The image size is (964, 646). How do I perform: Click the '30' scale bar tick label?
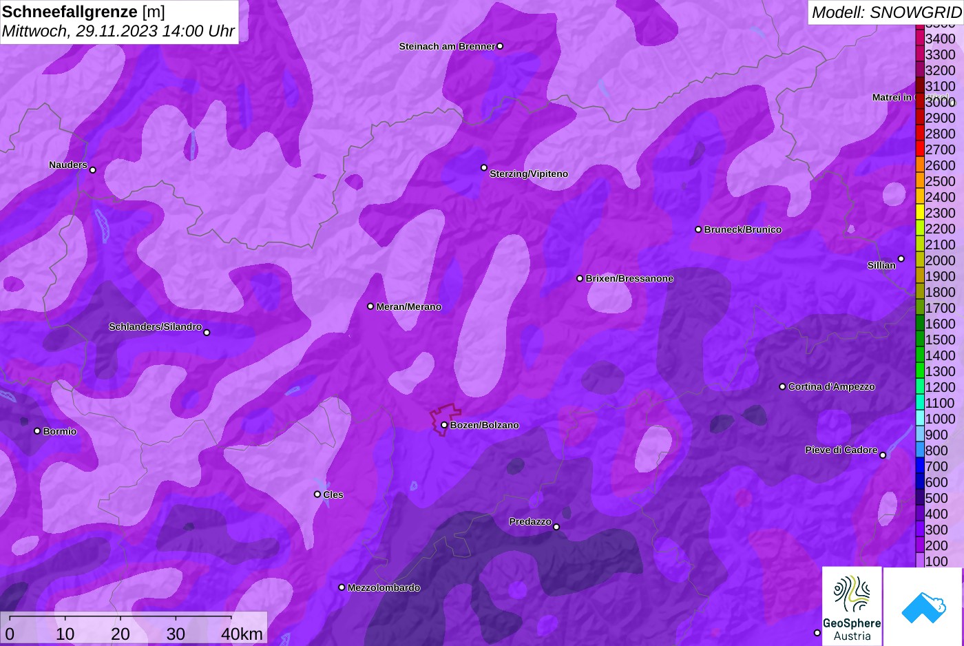(x=176, y=634)
